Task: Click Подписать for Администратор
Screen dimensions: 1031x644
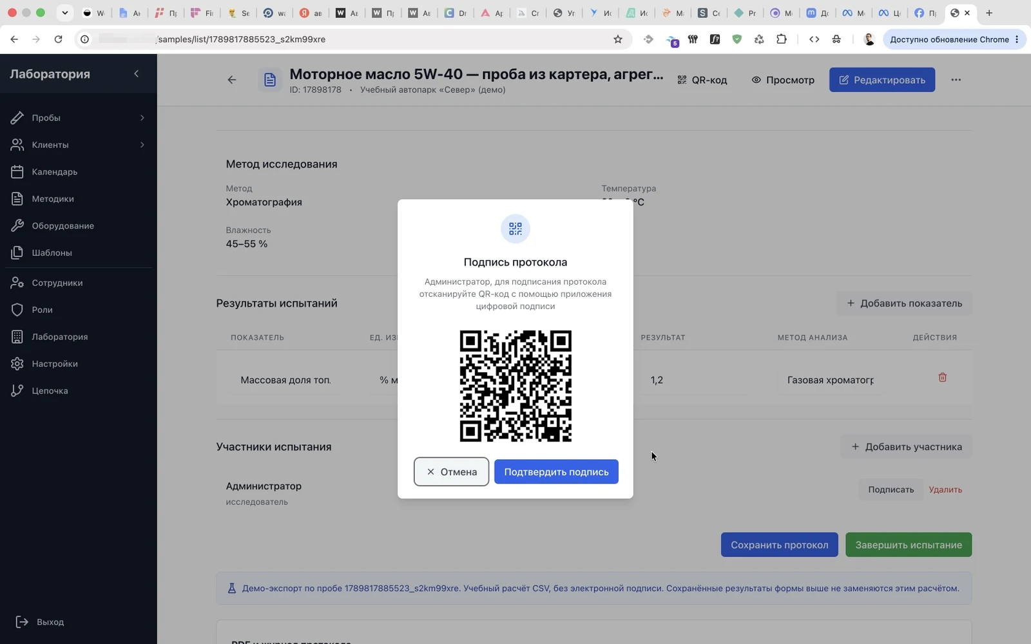Action: point(891,489)
